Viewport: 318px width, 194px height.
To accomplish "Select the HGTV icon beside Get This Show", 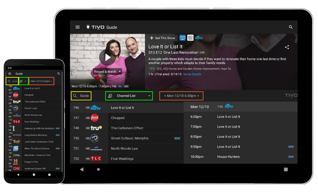I will coord(199,38).
